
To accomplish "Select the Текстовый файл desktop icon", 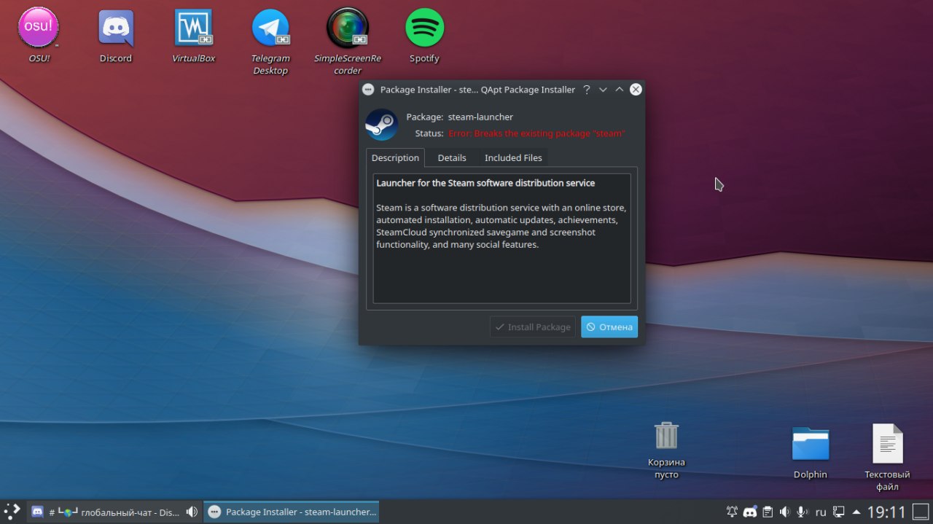I will pos(887,443).
